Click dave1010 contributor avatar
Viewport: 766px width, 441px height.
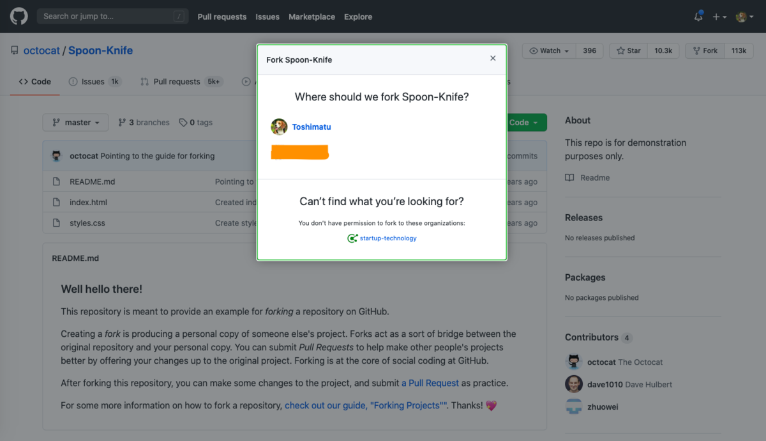tap(573, 384)
